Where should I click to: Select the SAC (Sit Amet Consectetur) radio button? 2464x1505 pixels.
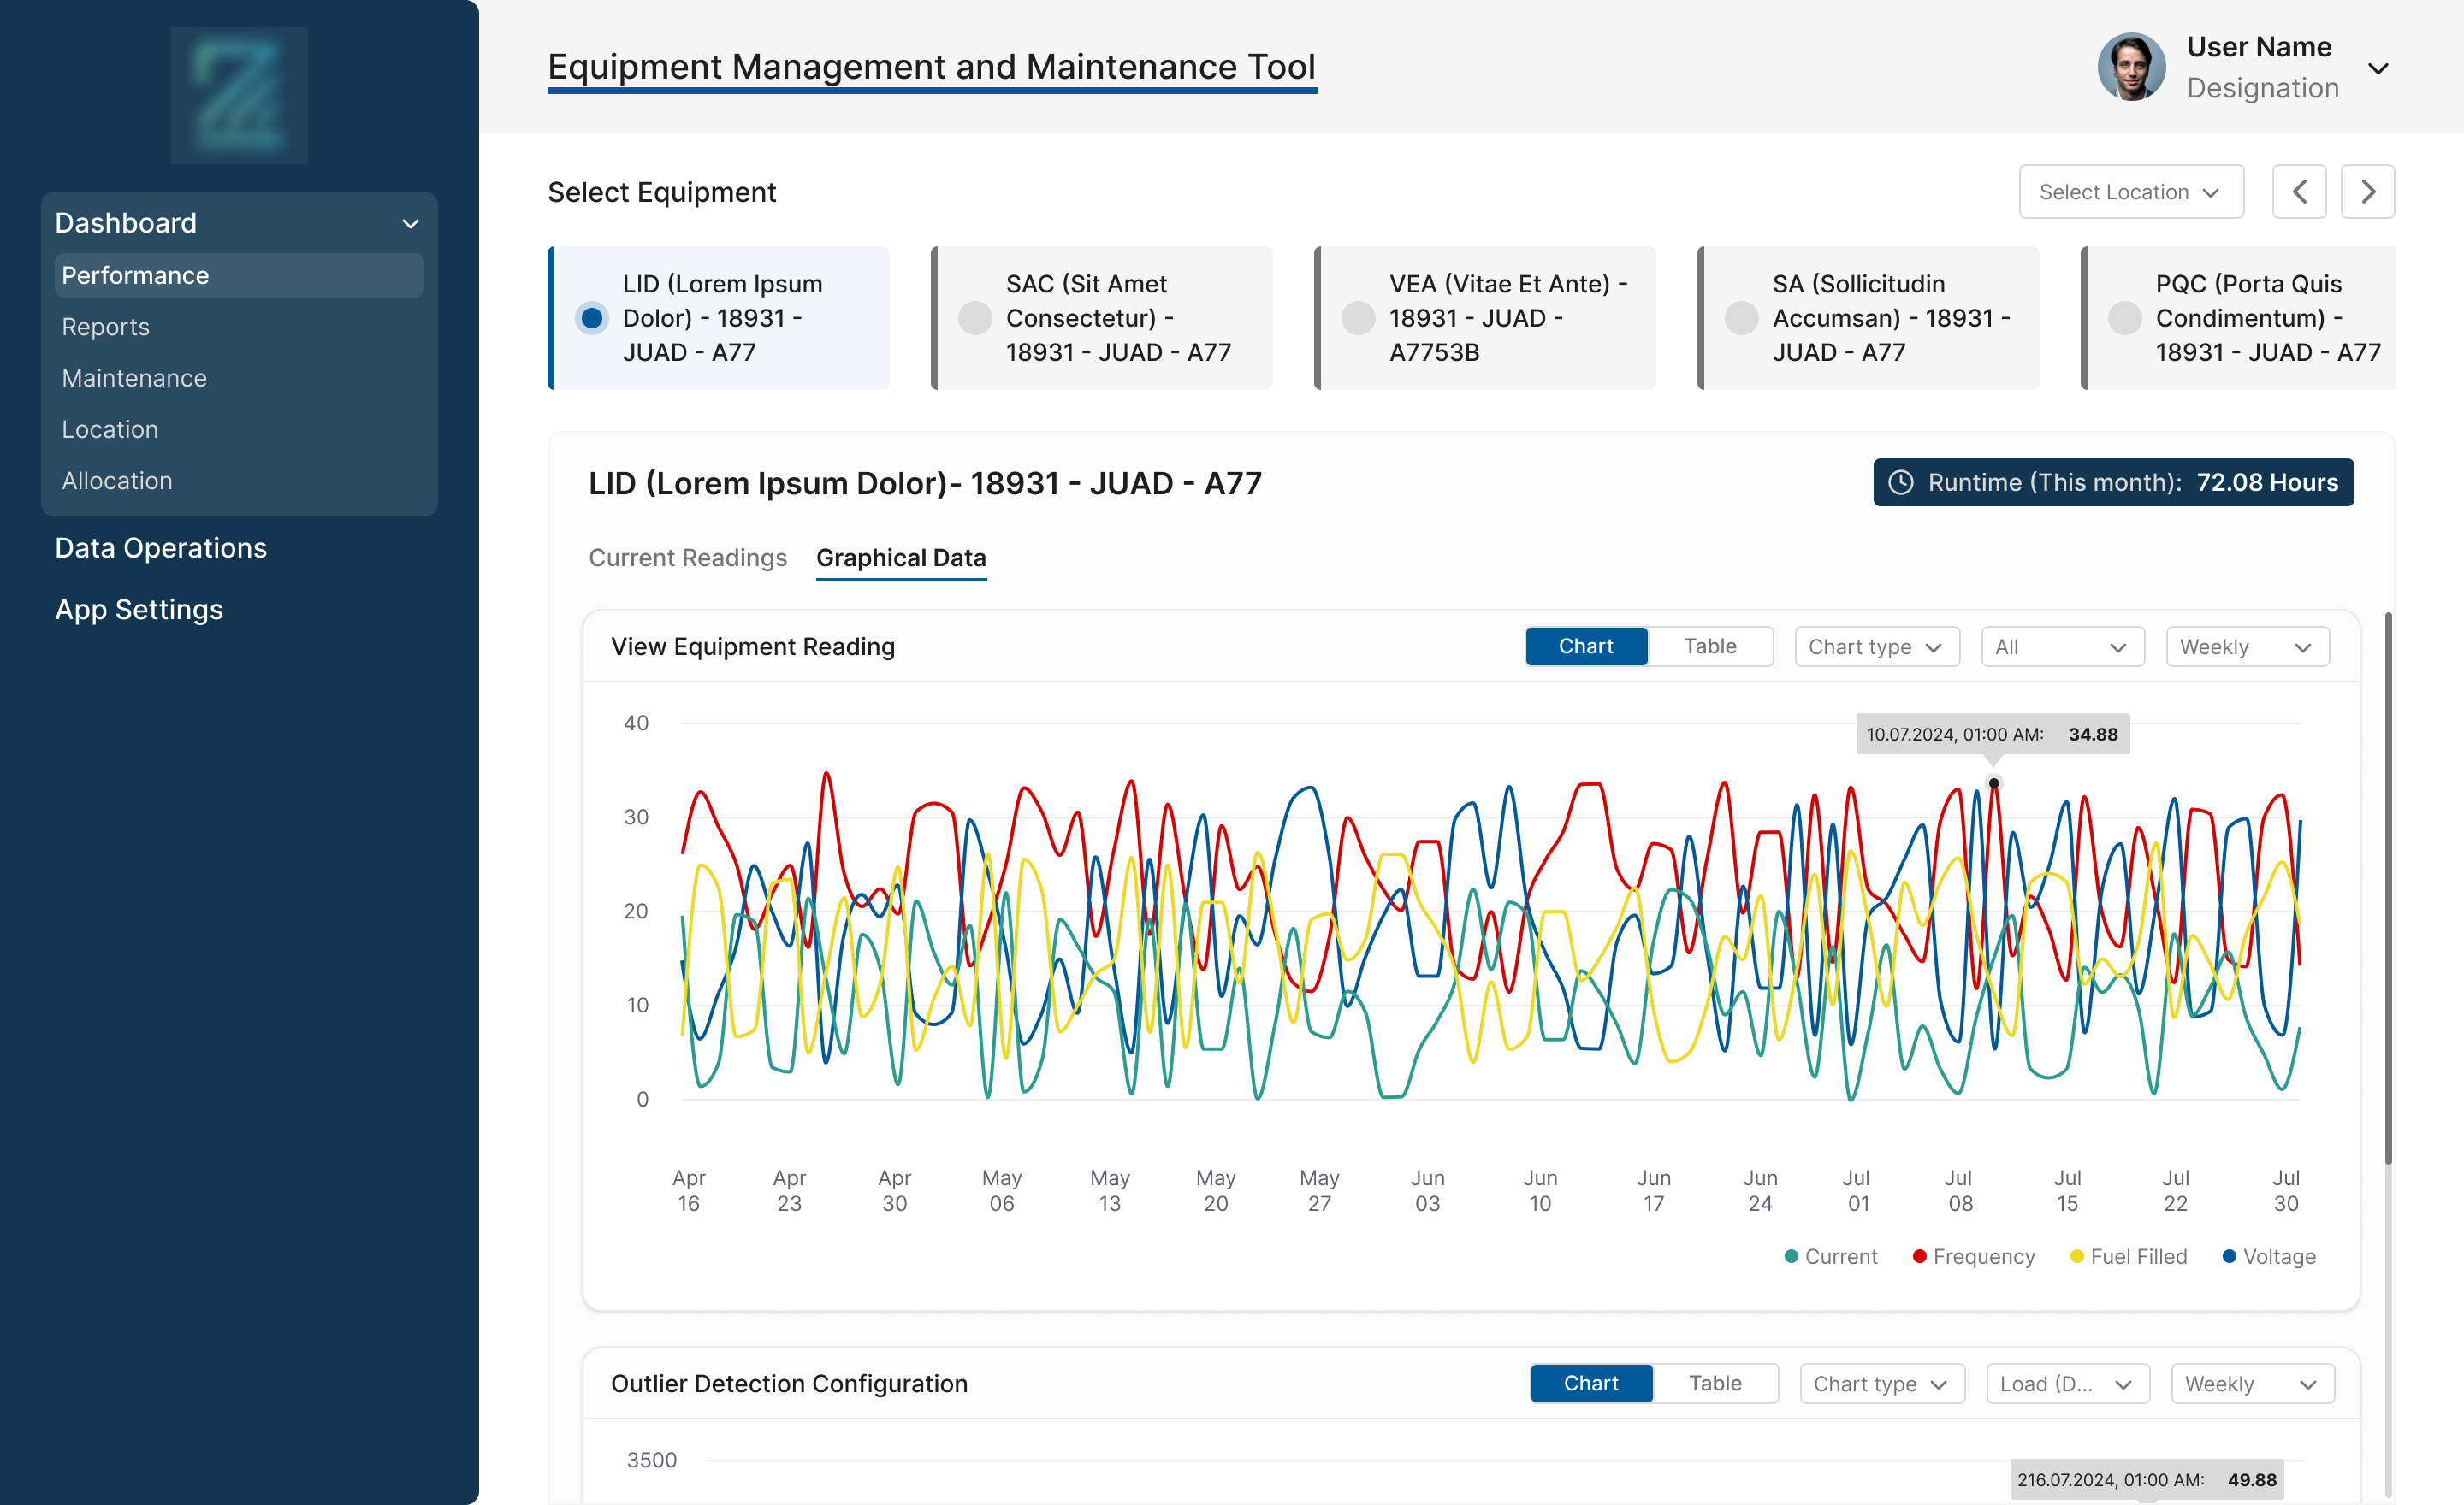pos(974,318)
